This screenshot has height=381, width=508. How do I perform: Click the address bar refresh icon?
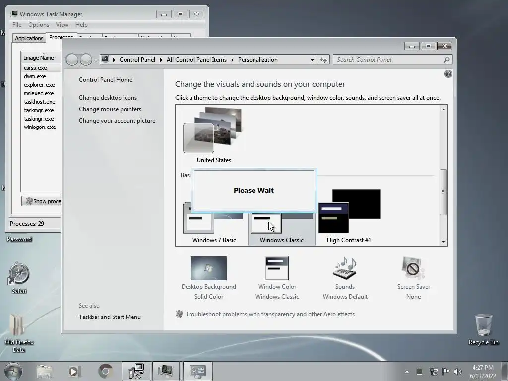point(323,60)
